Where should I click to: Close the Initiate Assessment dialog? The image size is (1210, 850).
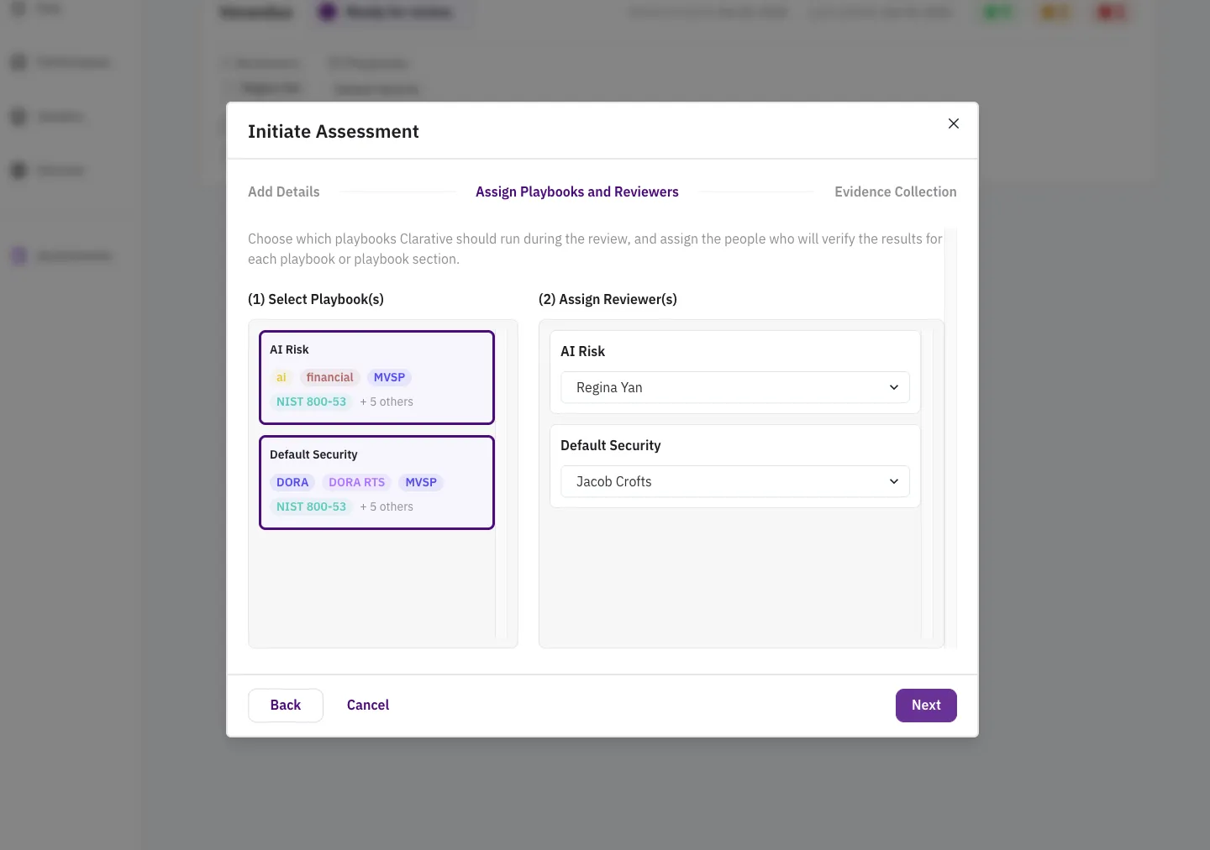tap(953, 123)
